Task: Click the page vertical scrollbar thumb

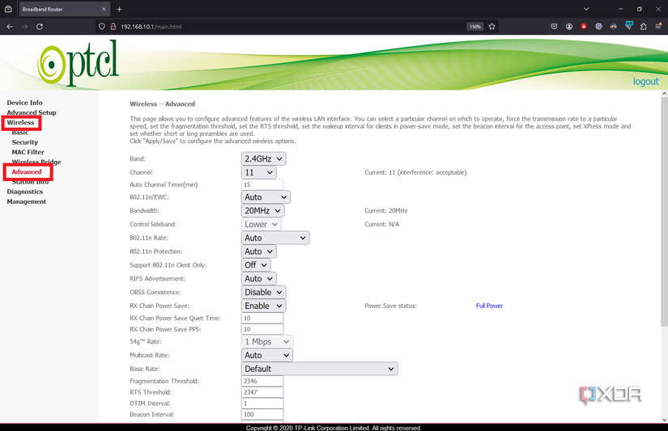Action: click(x=664, y=212)
